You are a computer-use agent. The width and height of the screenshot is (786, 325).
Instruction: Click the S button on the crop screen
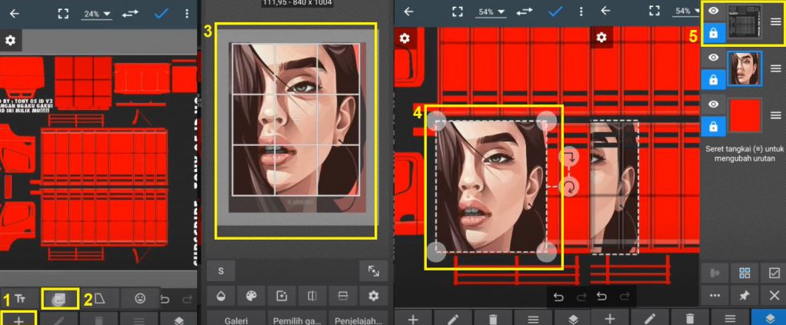221,271
